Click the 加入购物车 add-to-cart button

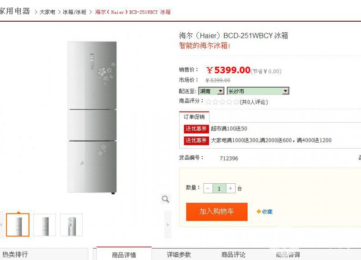click(x=217, y=212)
